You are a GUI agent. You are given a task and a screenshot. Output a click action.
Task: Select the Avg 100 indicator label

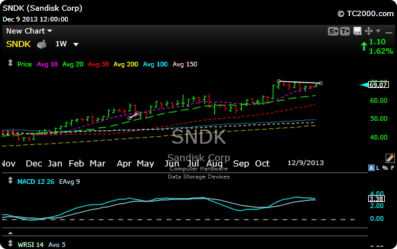coord(155,64)
